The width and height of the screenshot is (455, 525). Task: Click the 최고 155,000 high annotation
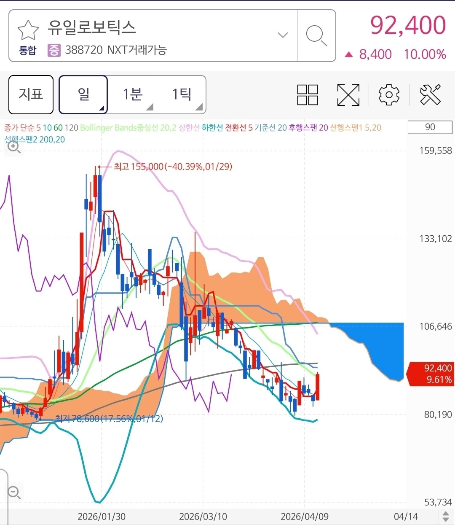pyautogui.click(x=173, y=167)
